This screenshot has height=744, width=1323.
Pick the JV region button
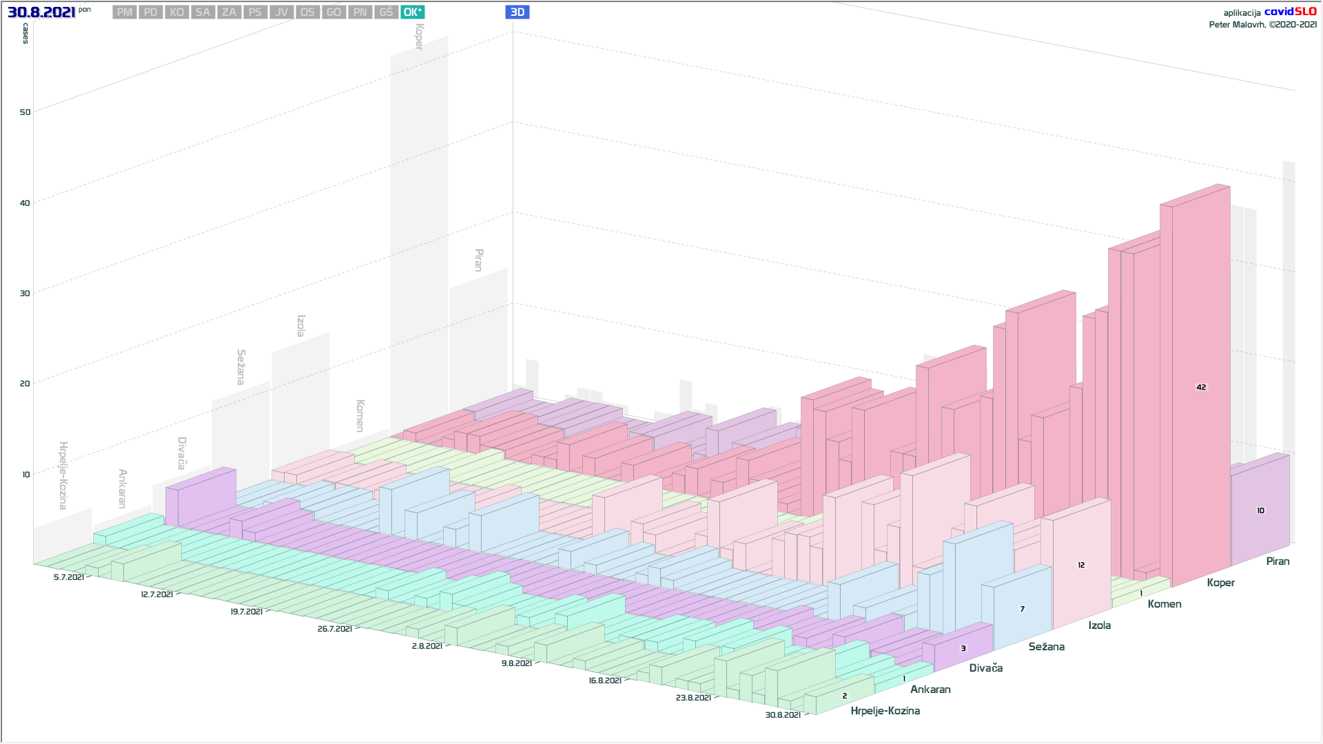click(282, 12)
